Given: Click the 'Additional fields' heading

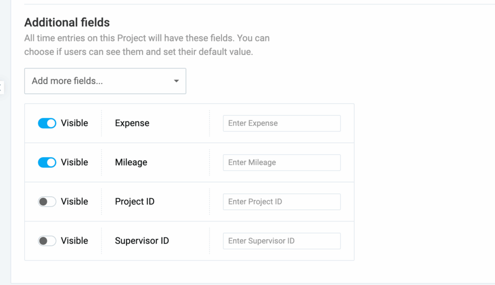Looking at the screenshot, I should coord(67,22).
